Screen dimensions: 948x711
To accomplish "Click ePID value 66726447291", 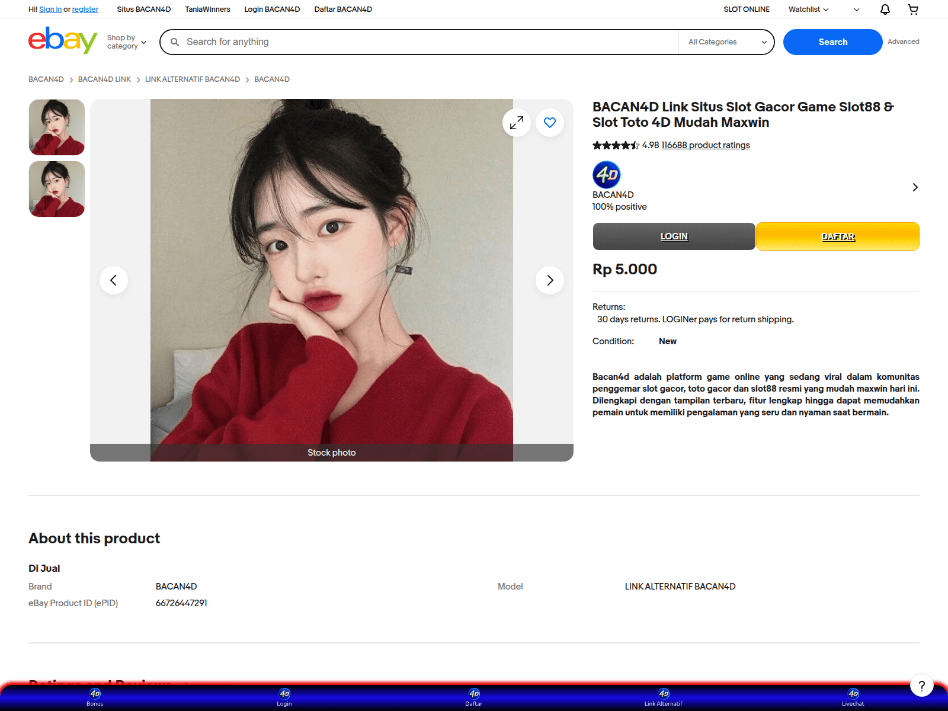I will tap(181, 603).
